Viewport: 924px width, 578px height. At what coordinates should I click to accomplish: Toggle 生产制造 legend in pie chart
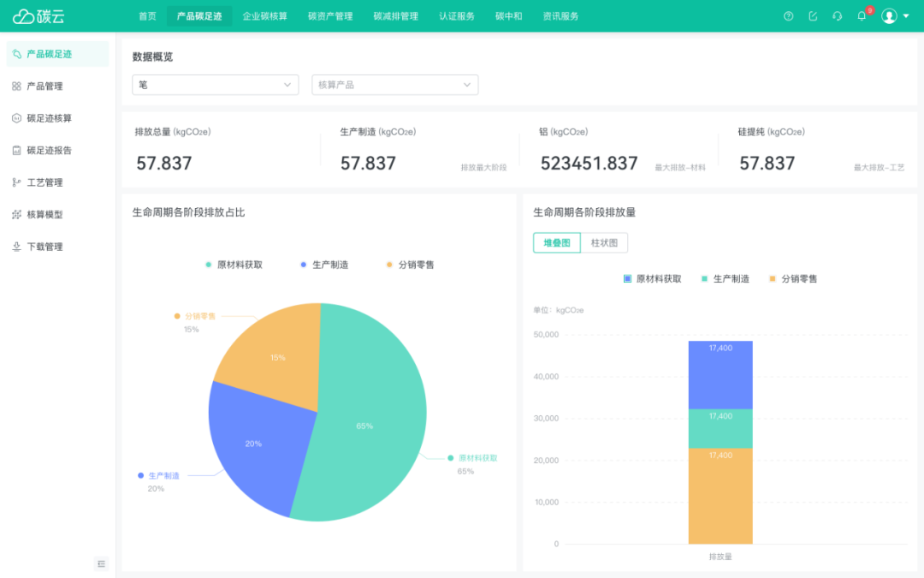tap(324, 265)
